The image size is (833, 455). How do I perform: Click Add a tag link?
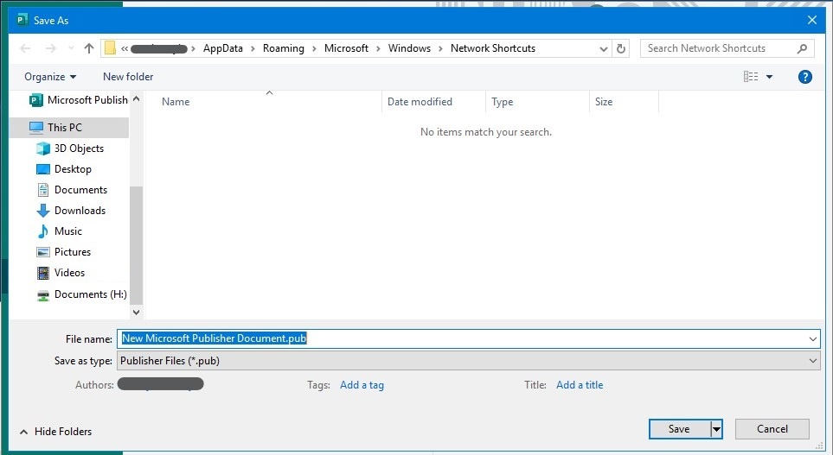[x=362, y=385]
